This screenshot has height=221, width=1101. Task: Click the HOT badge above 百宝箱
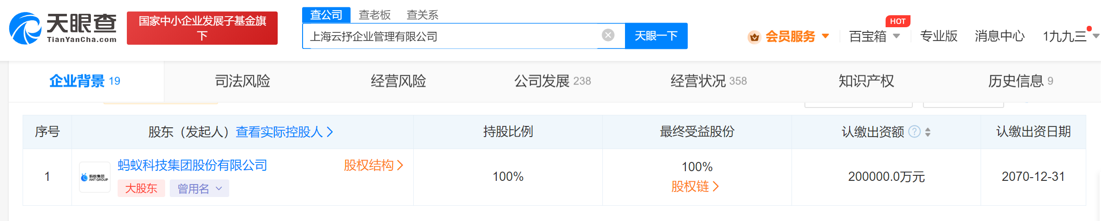coord(898,21)
